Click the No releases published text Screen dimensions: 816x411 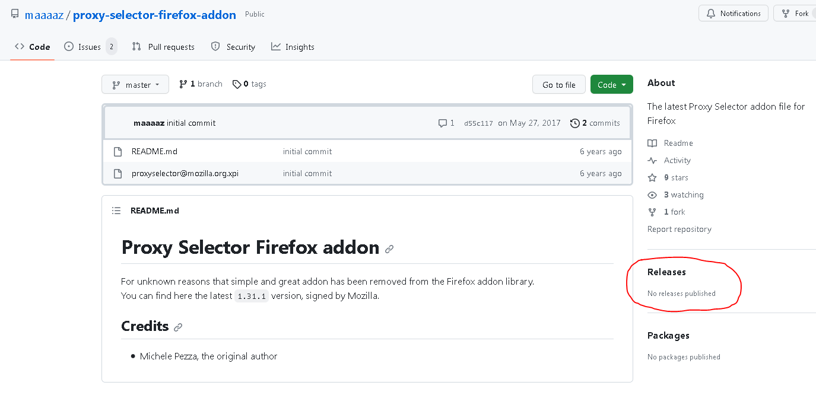(681, 294)
